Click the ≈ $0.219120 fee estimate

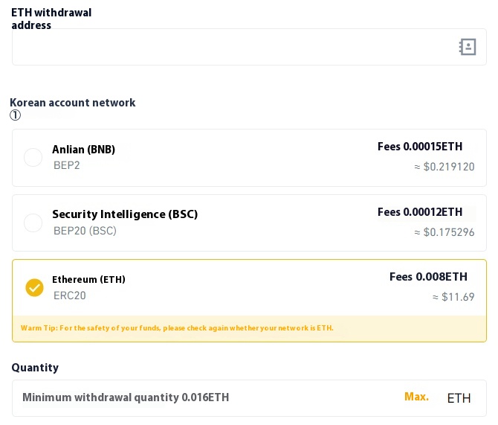pos(444,167)
